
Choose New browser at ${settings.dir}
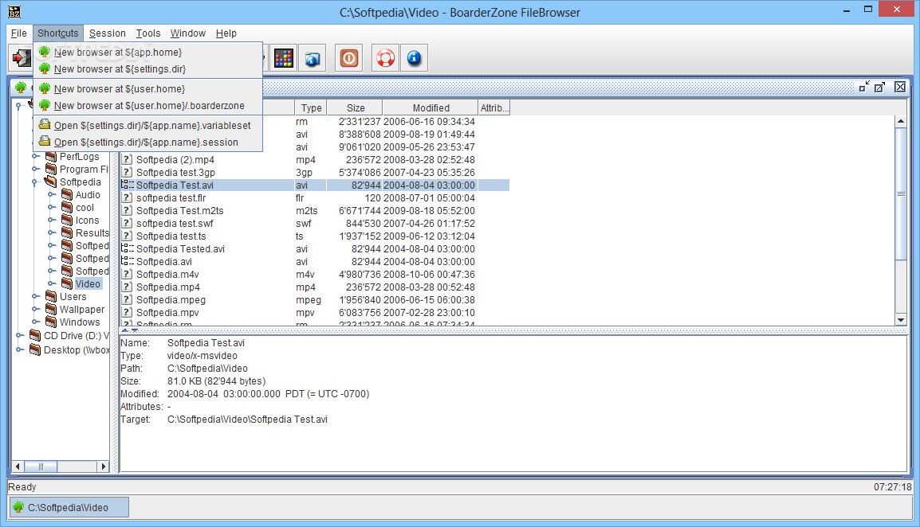pyautogui.click(x=147, y=69)
